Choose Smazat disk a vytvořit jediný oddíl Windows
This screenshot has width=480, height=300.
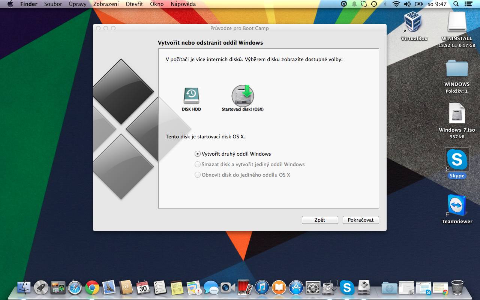tap(249, 164)
